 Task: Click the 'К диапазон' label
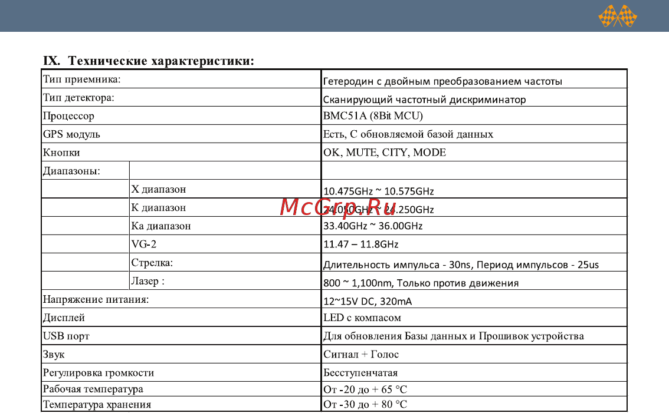(158, 207)
